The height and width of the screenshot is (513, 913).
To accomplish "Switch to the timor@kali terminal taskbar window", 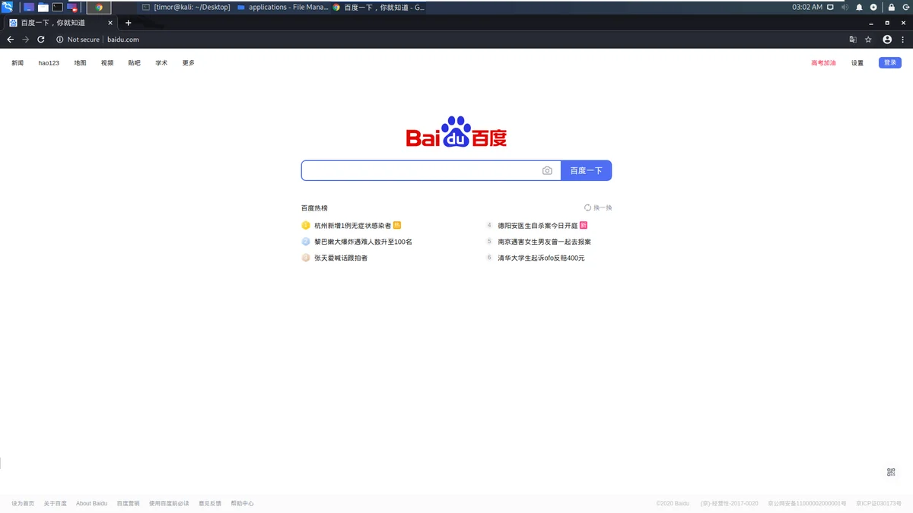I will coord(186,7).
